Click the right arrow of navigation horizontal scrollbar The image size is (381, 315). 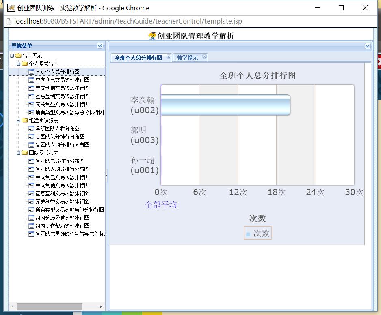[x=101, y=306]
